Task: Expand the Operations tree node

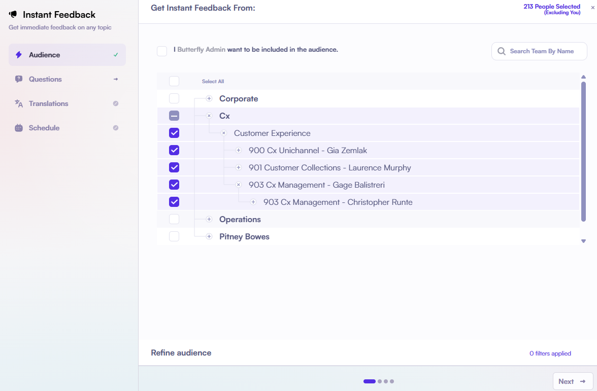Action: 209,219
